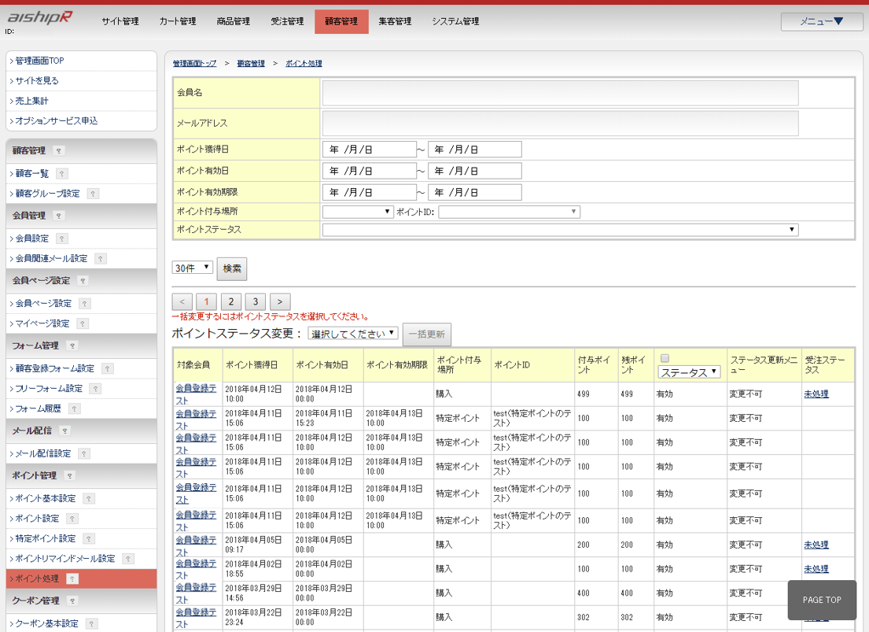Click help icon beside ポイント基本設定
869x632 pixels.
89,499
